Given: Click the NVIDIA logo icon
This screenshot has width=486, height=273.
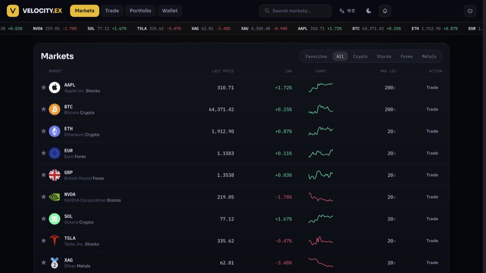Looking at the screenshot, I should pos(54,197).
